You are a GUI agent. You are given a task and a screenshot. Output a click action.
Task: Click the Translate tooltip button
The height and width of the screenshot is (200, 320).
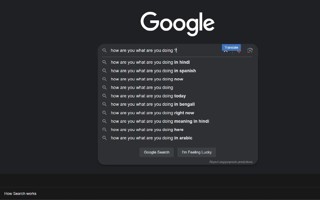231,47
